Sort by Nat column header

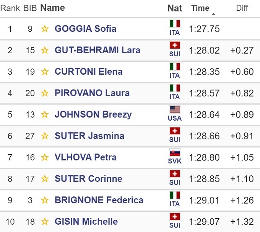click(x=174, y=8)
